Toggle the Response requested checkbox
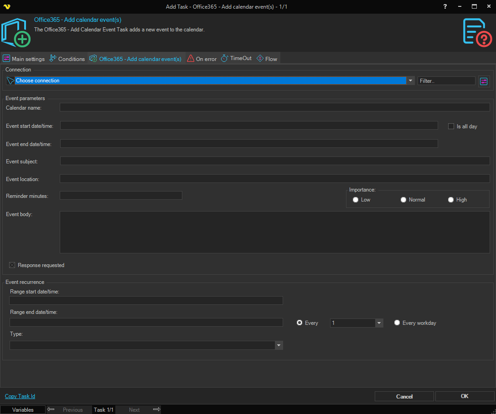The width and height of the screenshot is (496, 414). pos(12,265)
